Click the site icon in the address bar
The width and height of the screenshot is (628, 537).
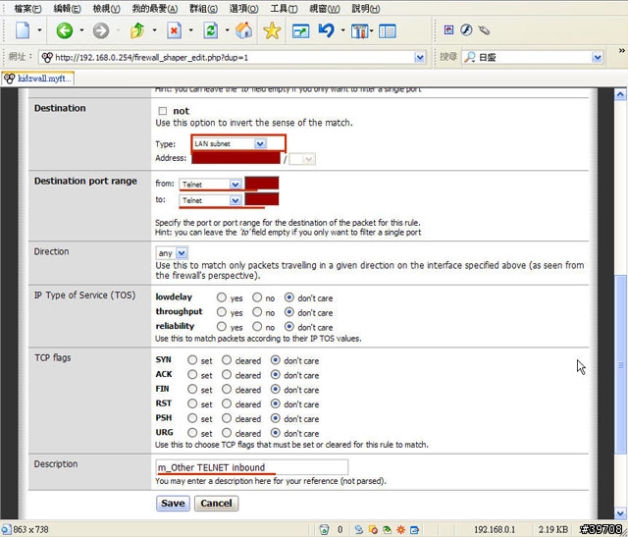click(47, 57)
